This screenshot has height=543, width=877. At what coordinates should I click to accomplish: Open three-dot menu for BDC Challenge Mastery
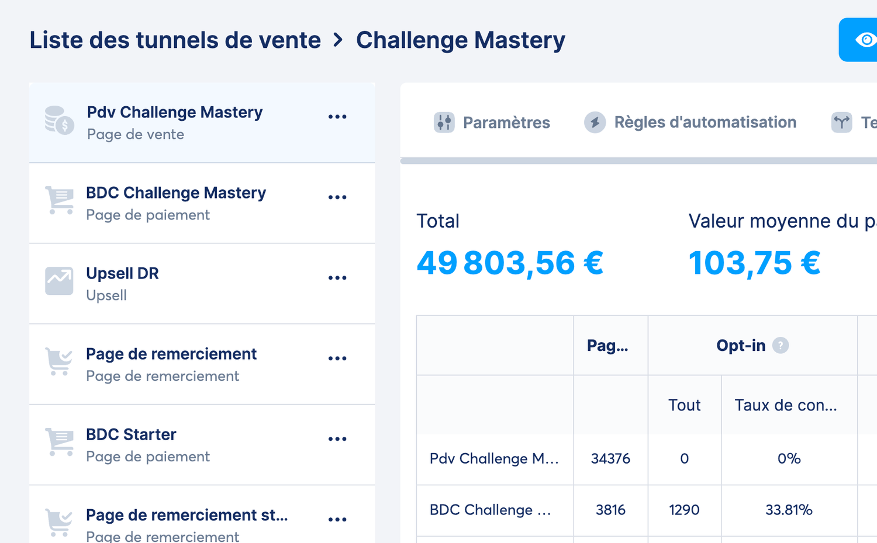(337, 197)
